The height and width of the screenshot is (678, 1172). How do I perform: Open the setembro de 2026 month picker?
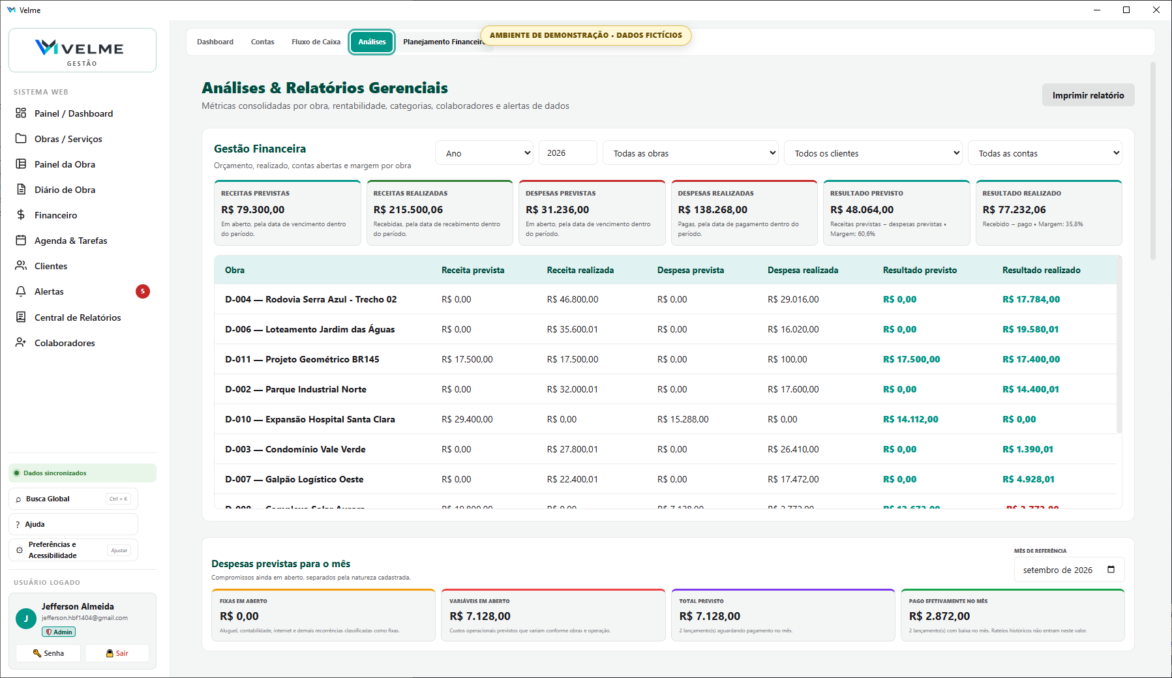(1069, 570)
